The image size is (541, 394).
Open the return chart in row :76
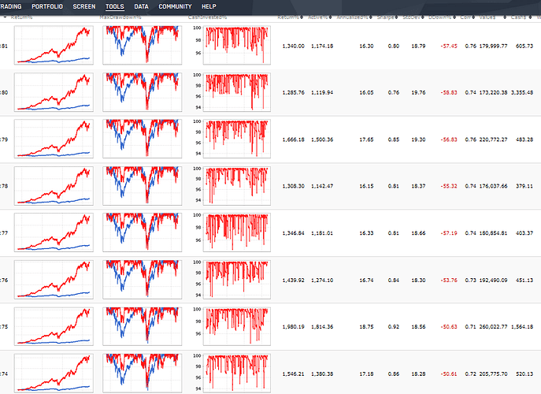click(x=54, y=280)
